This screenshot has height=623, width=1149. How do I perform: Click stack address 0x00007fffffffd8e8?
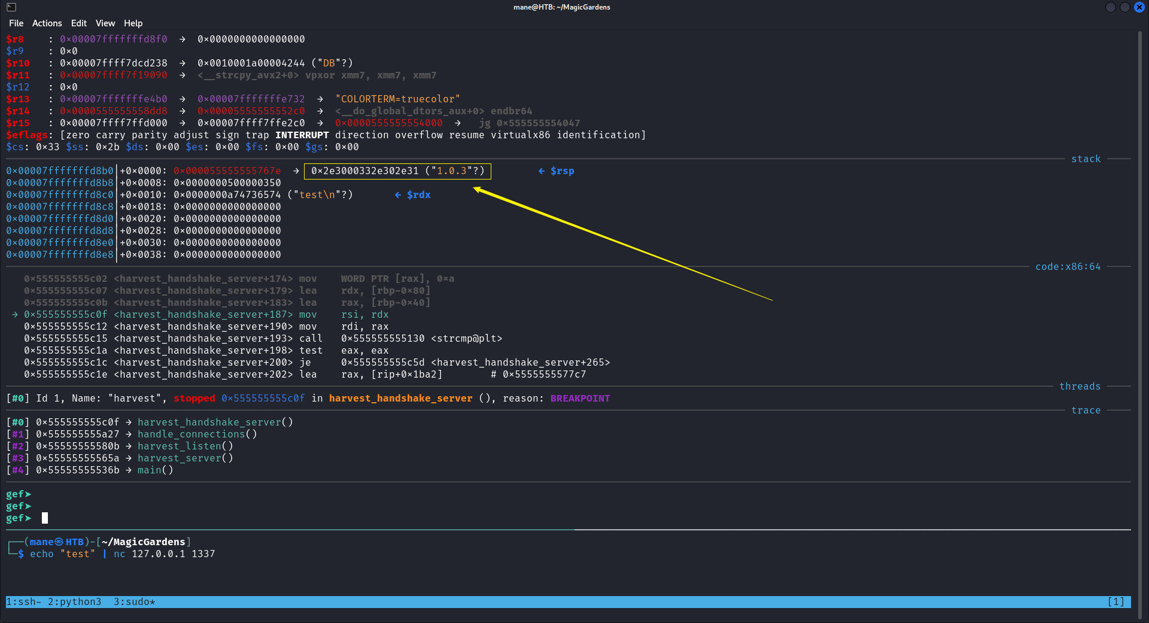point(60,254)
